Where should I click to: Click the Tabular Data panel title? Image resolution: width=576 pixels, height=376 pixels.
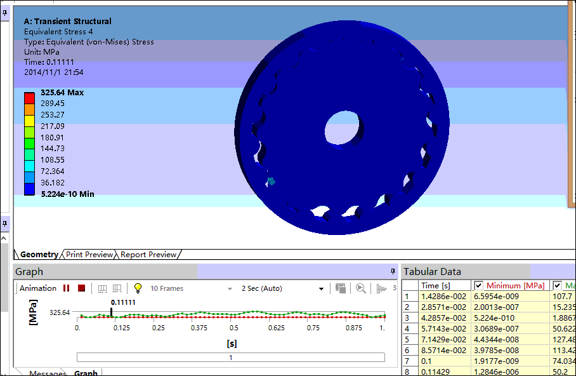point(432,271)
